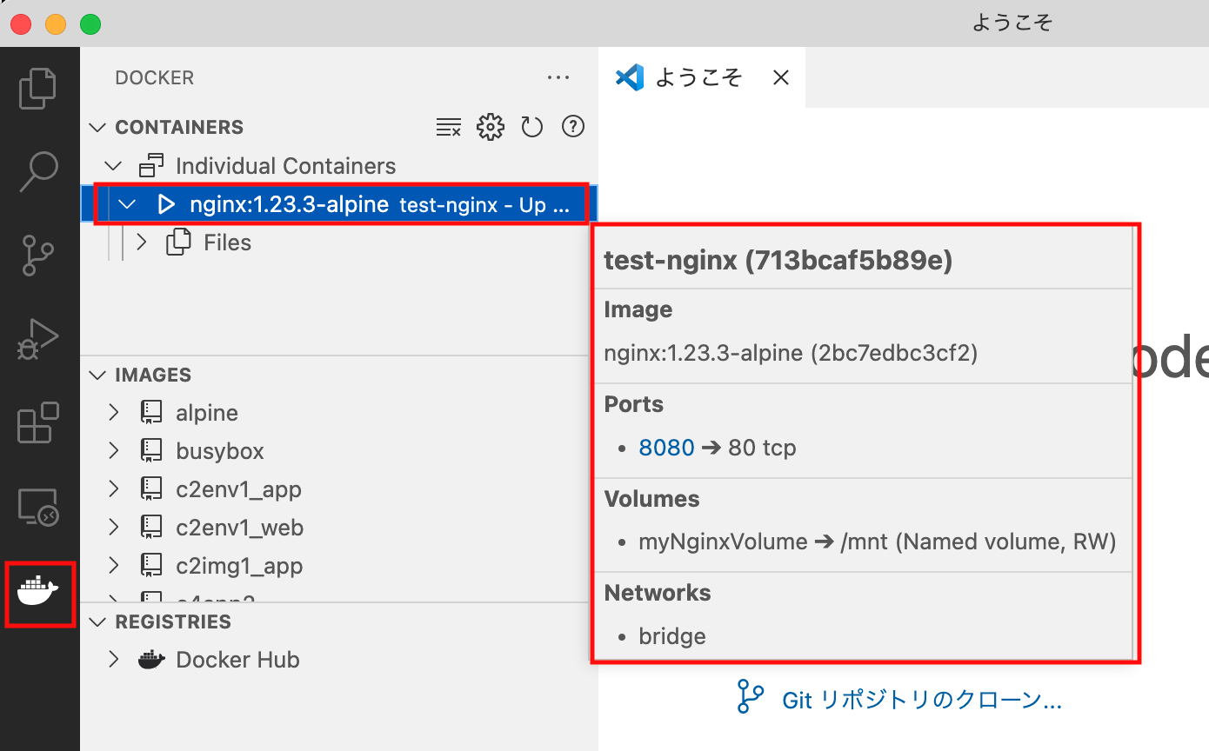Click the macOS green fullscreen button
Image resolution: width=1209 pixels, height=751 pixels.
tap(90, 23)
